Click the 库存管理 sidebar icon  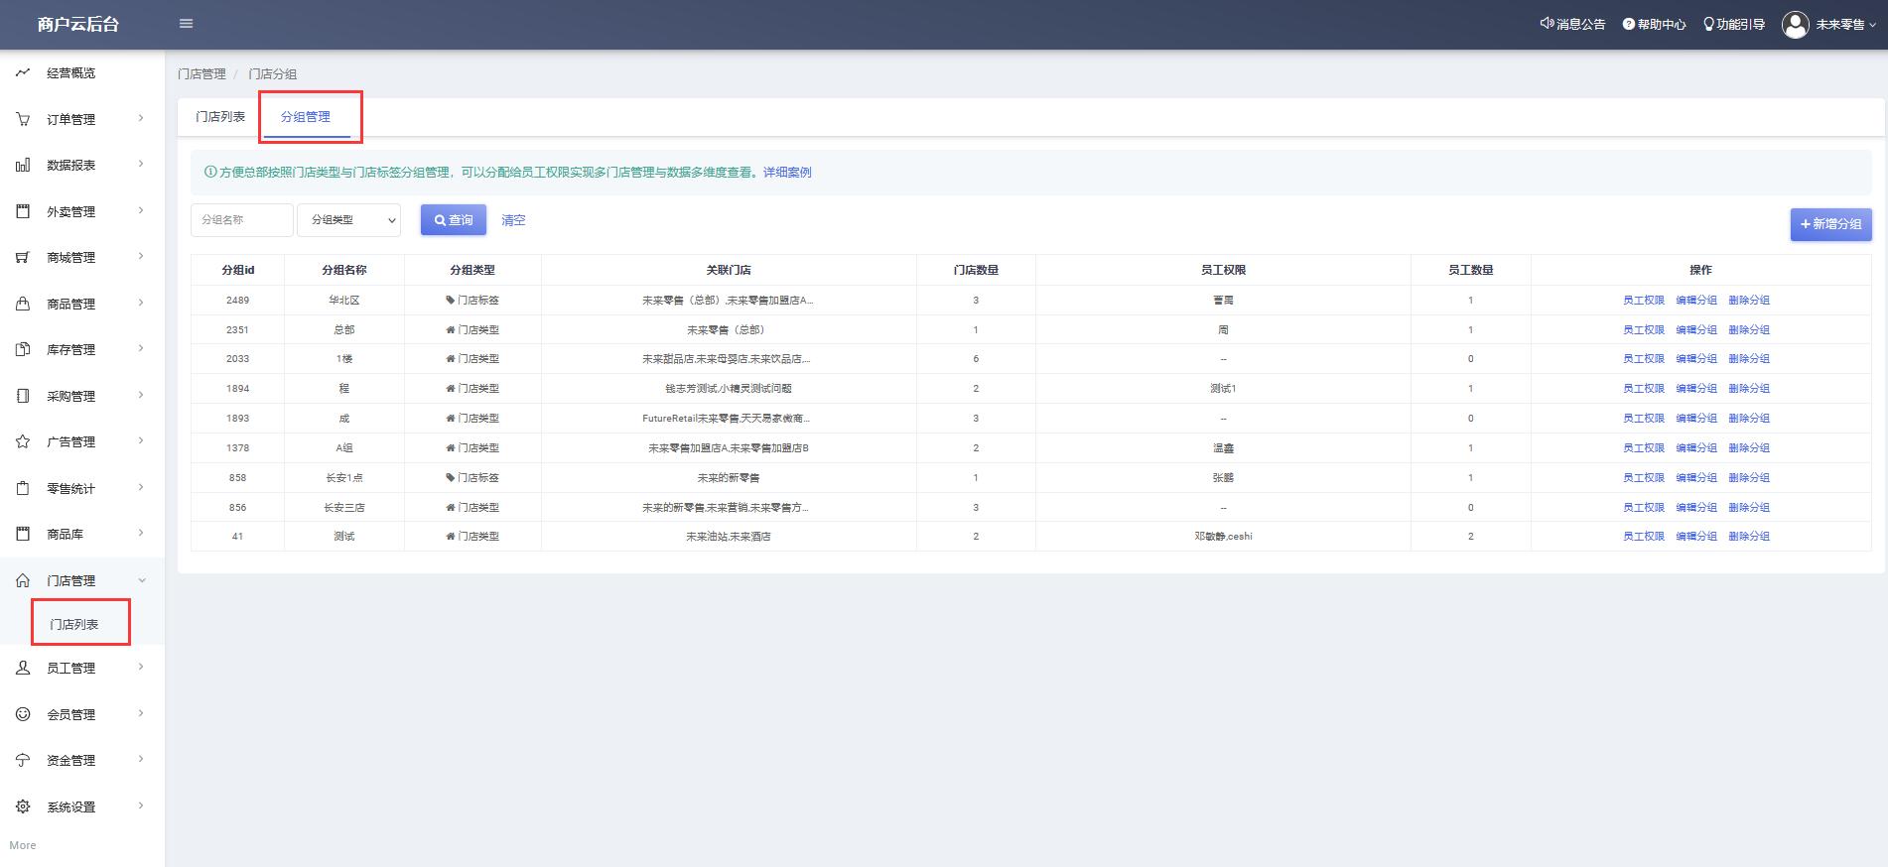click(x=23, y=349)
